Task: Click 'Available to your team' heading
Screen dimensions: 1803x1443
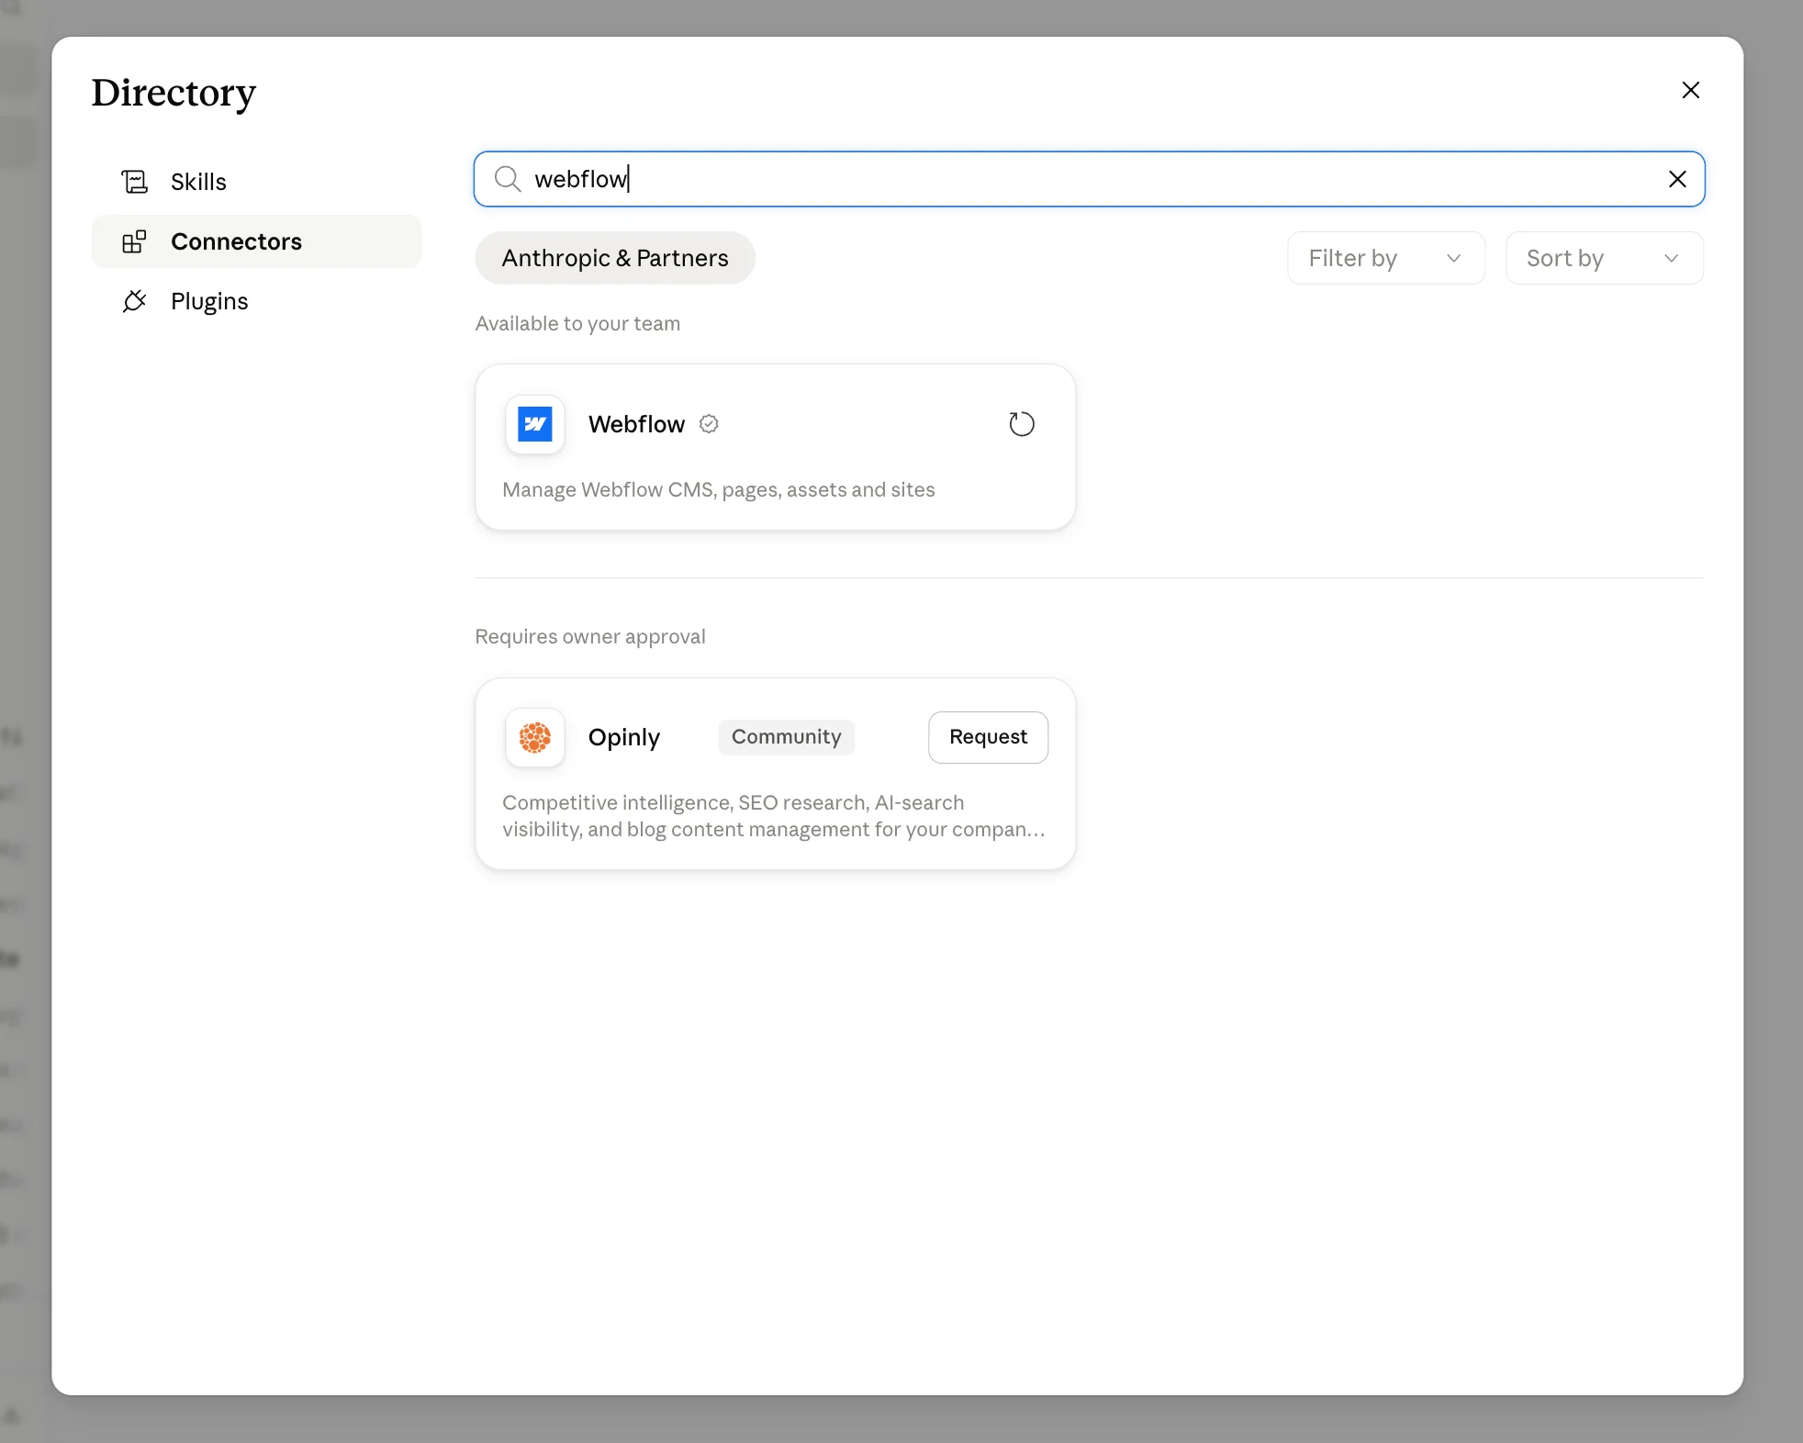Action: (x=577, y=324)
